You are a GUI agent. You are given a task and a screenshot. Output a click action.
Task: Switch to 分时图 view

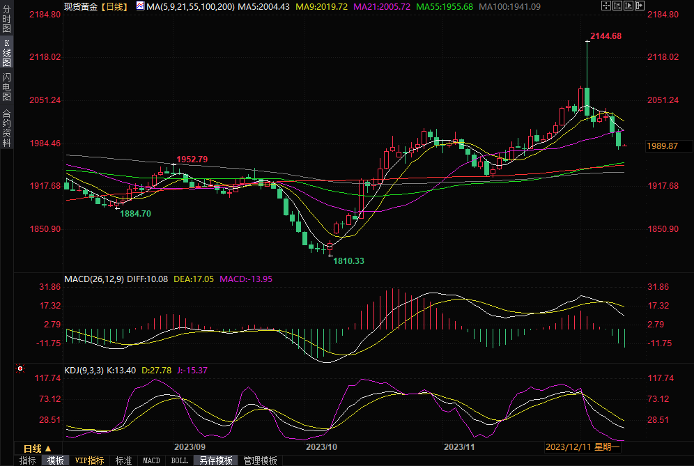[6, 20]
